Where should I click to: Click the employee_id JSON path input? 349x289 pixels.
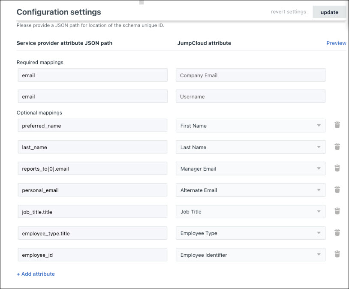[x=93, y=255]
